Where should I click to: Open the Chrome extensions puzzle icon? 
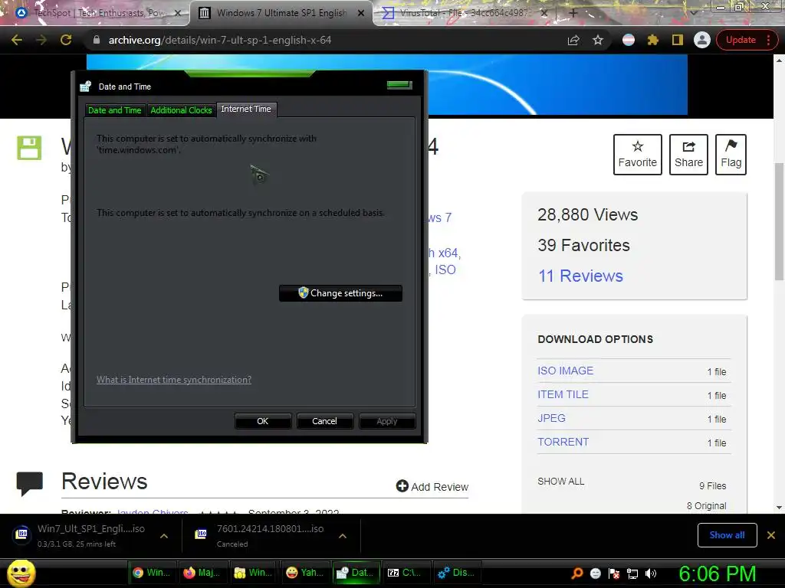pos(653,40)
